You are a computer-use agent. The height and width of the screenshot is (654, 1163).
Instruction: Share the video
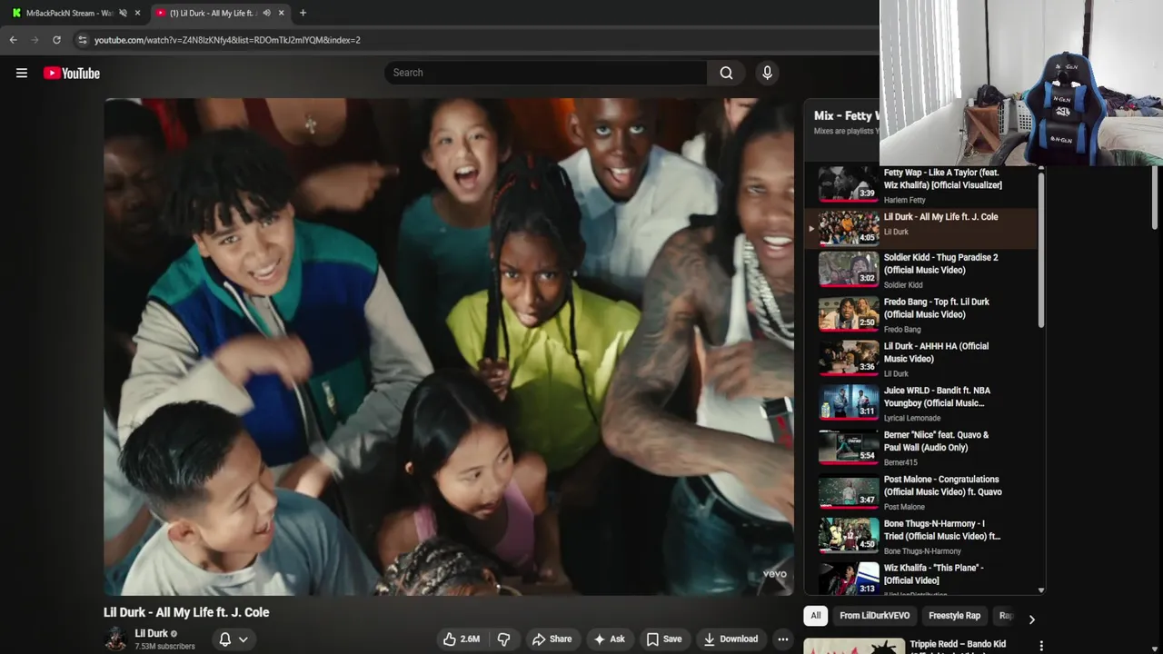point(552,639)
